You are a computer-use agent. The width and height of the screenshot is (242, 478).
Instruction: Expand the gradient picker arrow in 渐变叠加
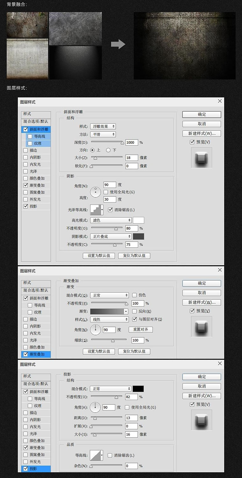pos(126,311)
